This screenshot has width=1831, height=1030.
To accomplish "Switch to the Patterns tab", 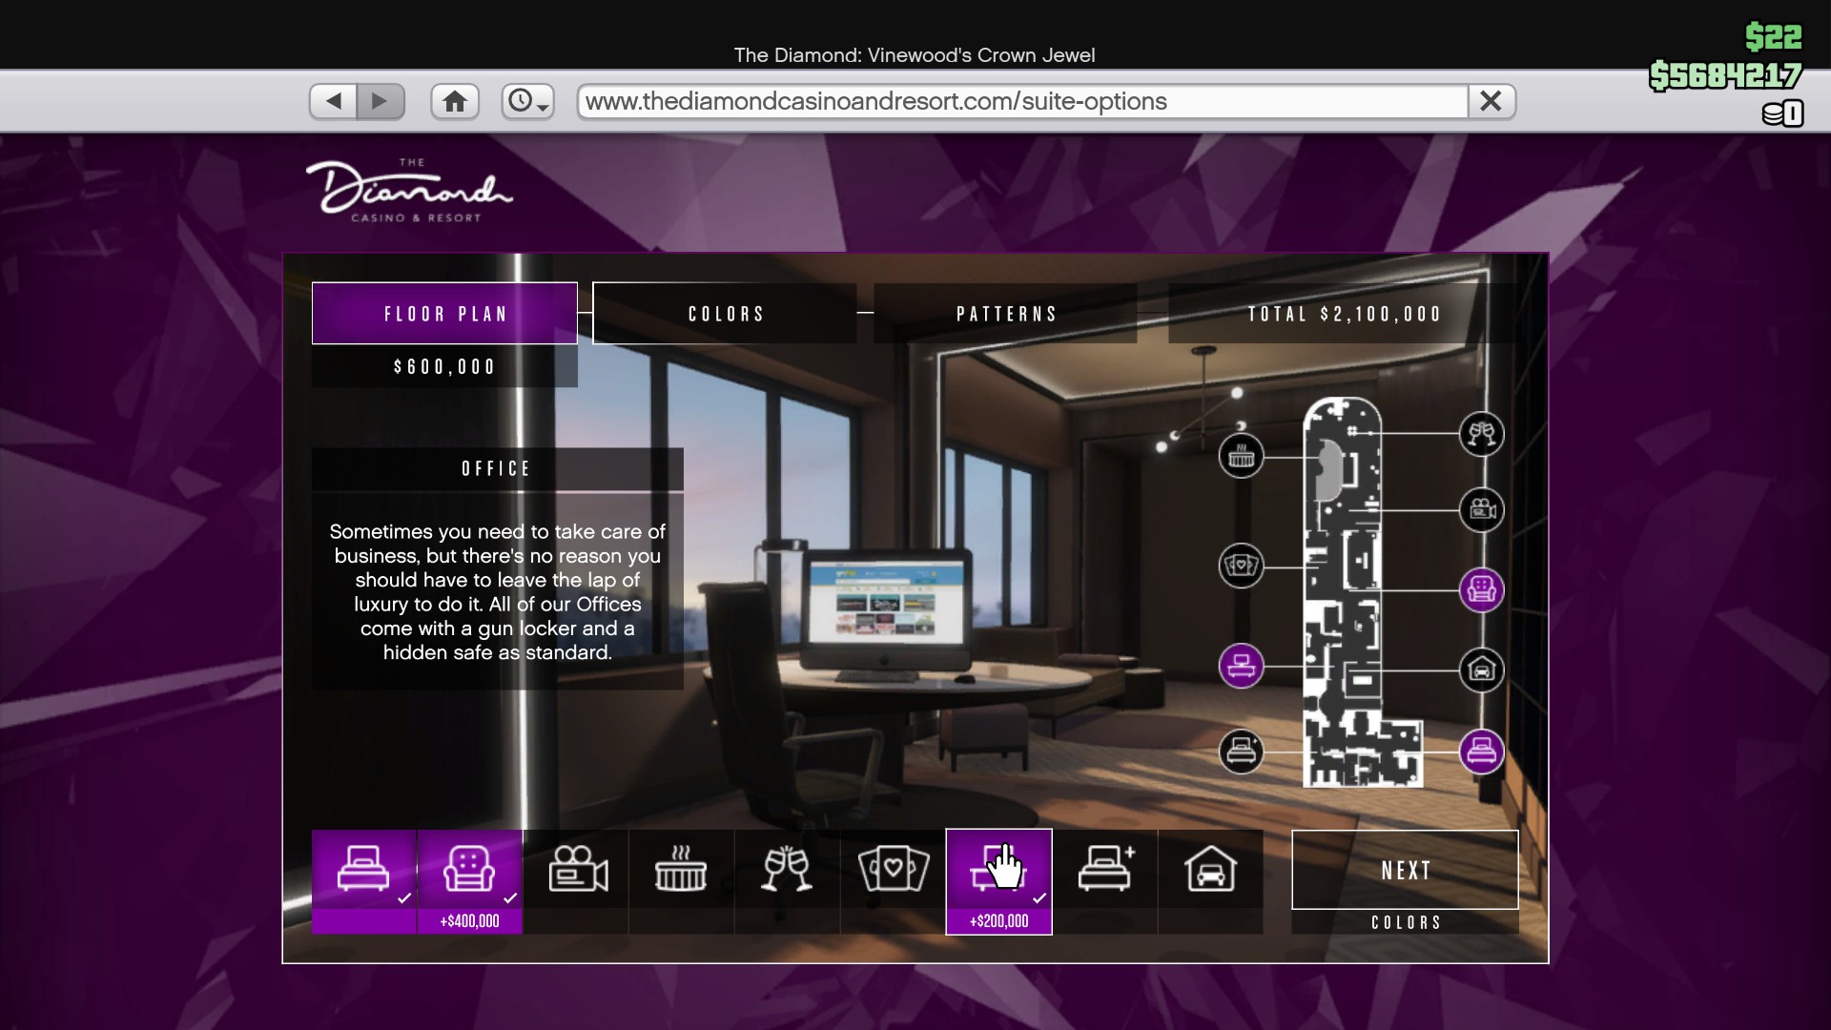I will (1005, 314).
